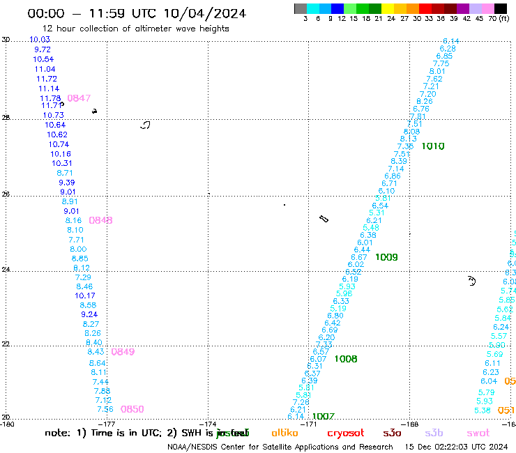The height and width of the screenshot is (453, 516).
Task: Click the pink legend color swatch
Action: (488, 8)
